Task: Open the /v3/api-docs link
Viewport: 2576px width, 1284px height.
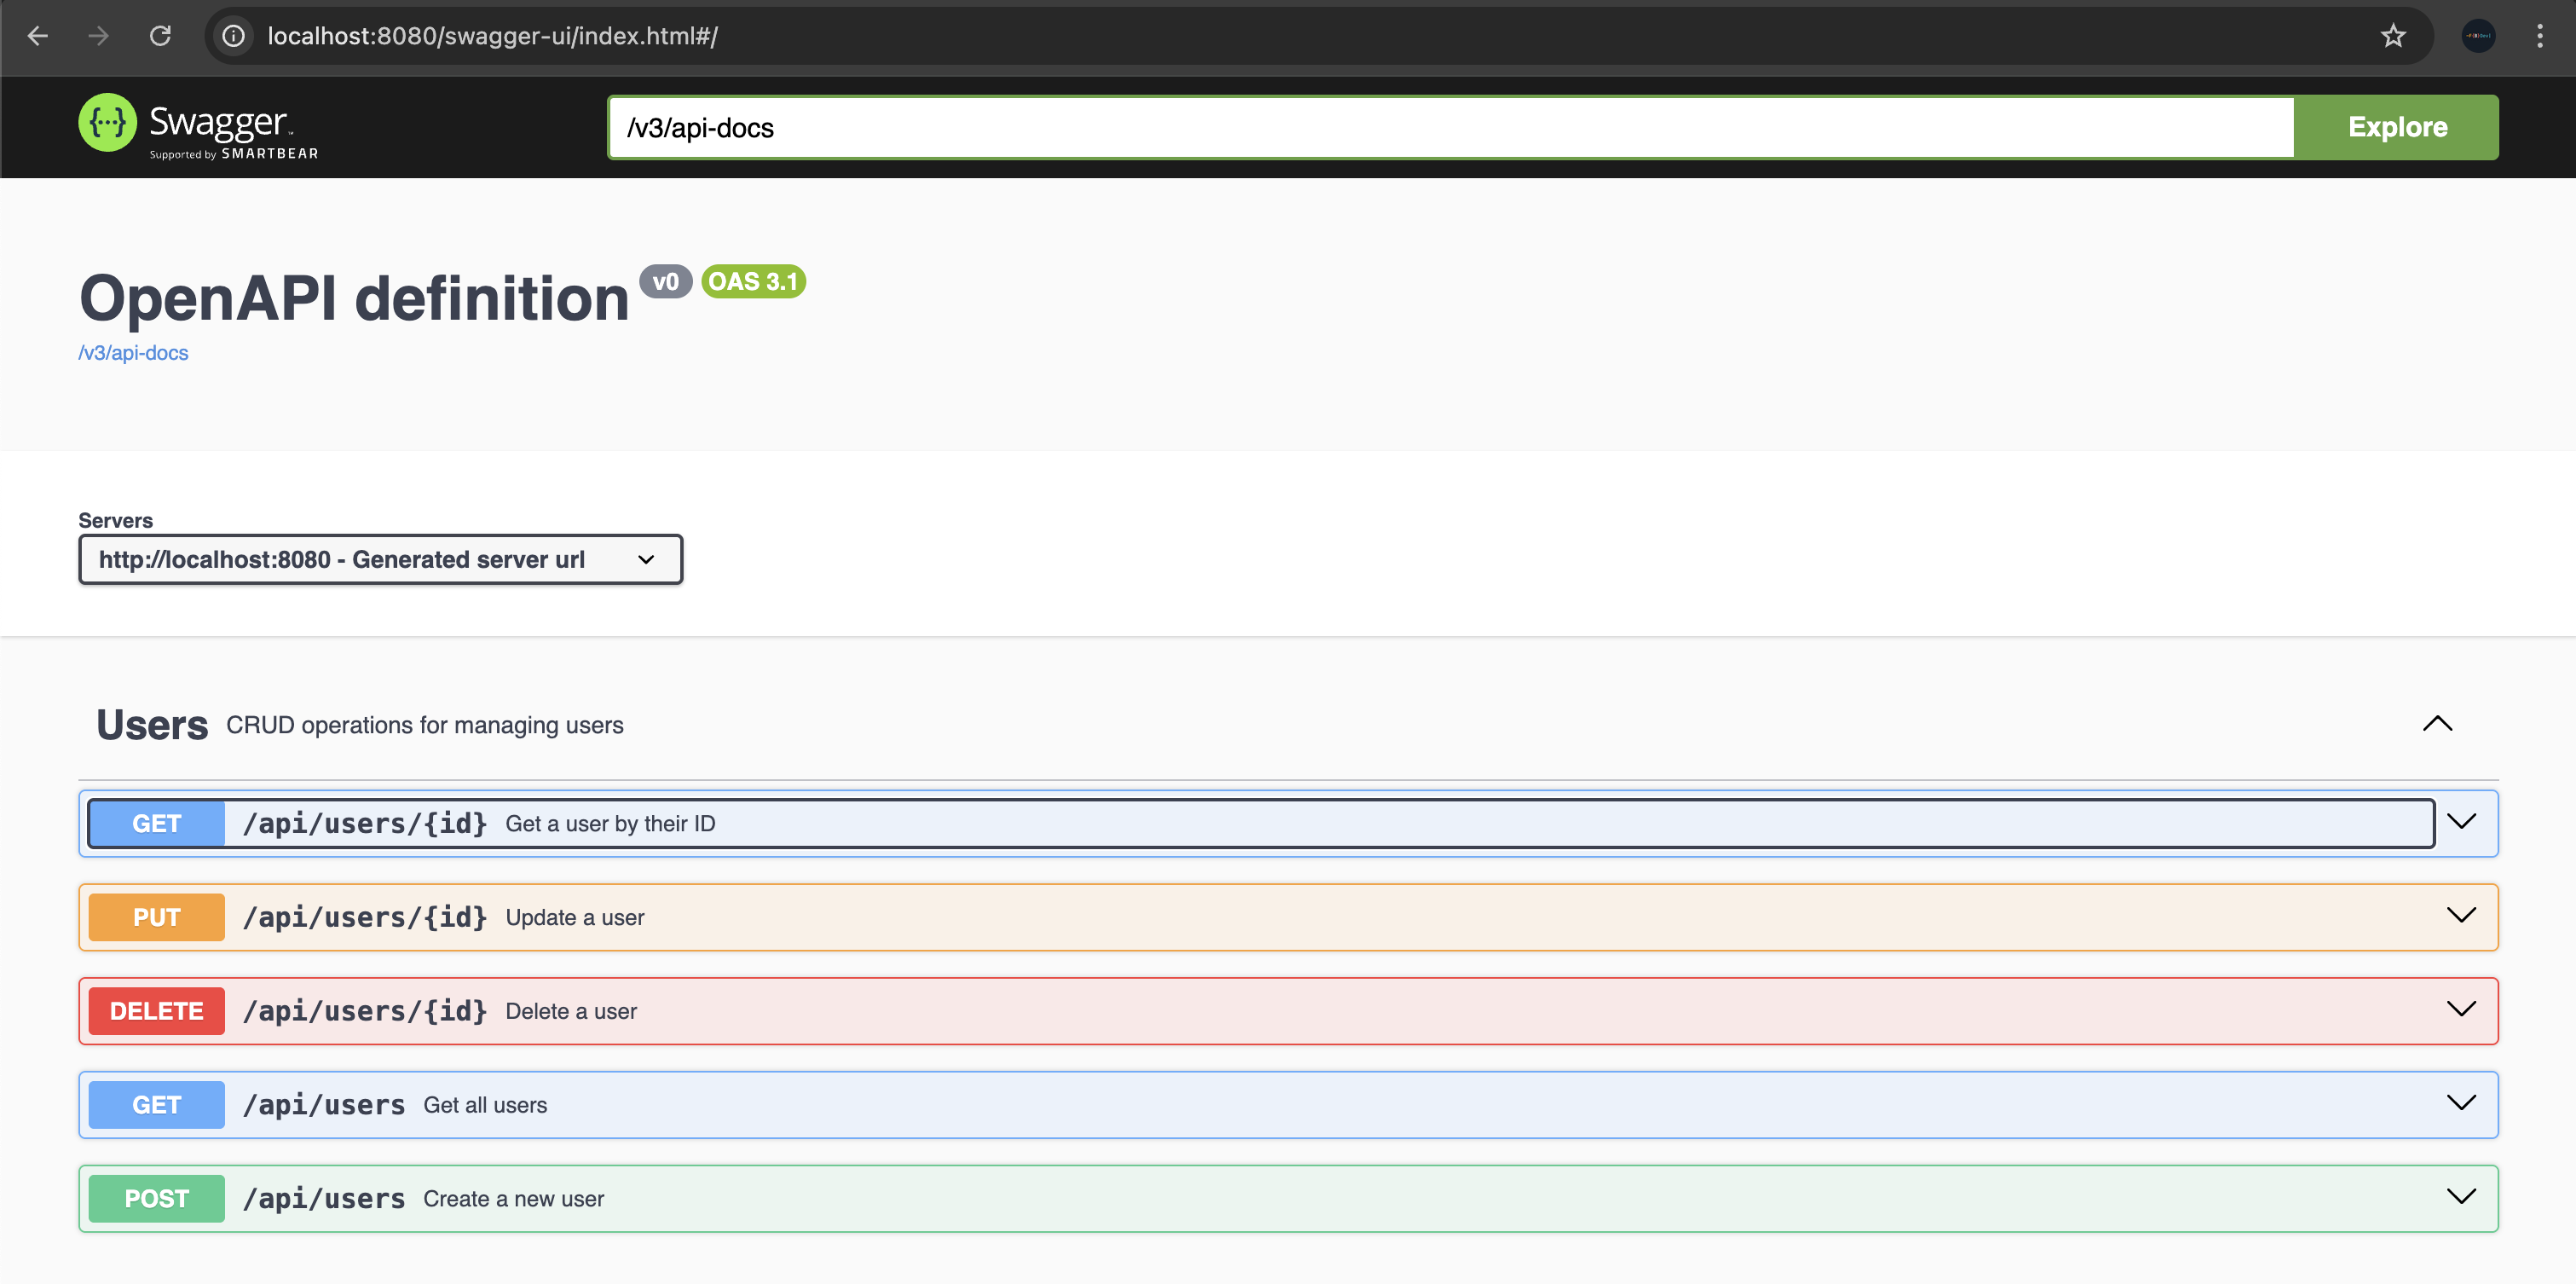Action: 133,352
